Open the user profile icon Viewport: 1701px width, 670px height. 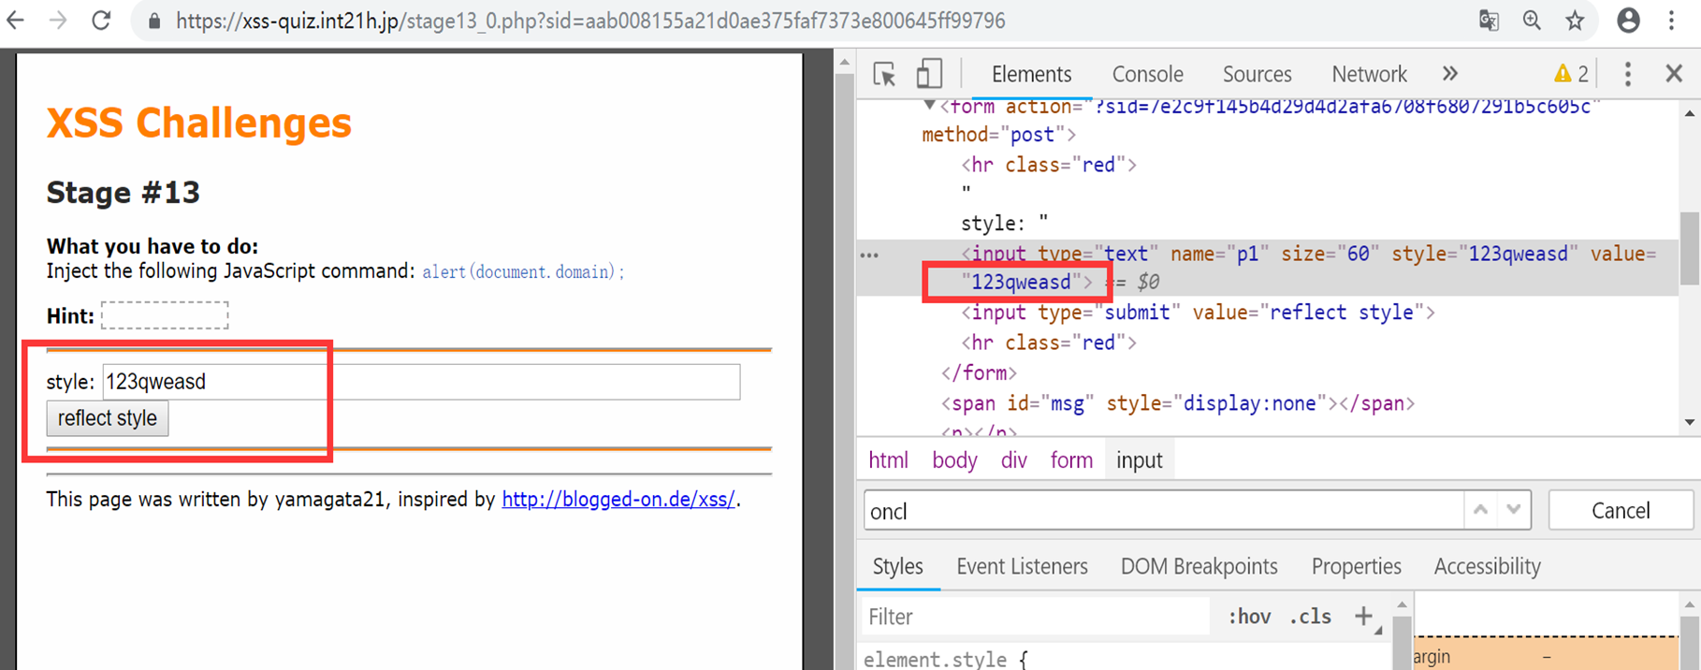tap(1628, 21)
